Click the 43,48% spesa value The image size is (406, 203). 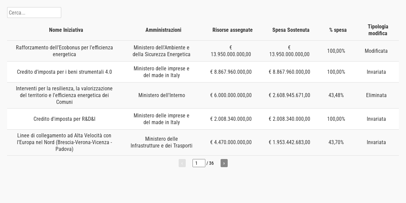(336, 95)
